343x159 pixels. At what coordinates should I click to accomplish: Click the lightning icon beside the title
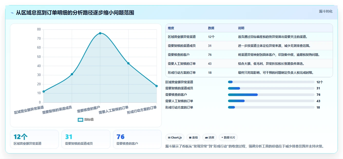[x=12, y=13]
